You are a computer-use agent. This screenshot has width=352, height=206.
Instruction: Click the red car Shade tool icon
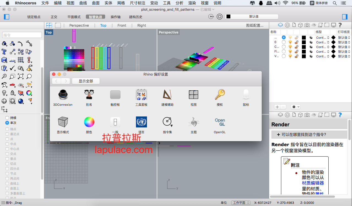(12, 85)
